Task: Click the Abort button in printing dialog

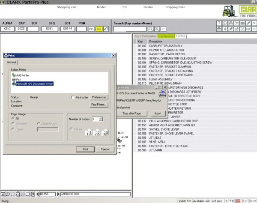Action: (158, 113)
